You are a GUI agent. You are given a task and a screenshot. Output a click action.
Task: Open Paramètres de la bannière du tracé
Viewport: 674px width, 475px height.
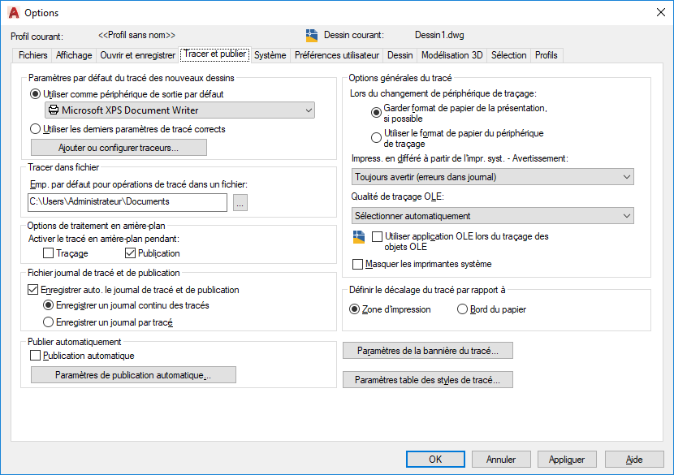click(x=427, y=351)
